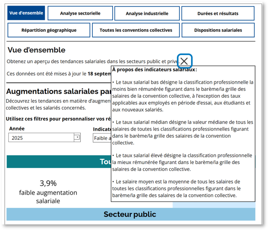Click the teal 'Tou' header bar

pos(59,162)
